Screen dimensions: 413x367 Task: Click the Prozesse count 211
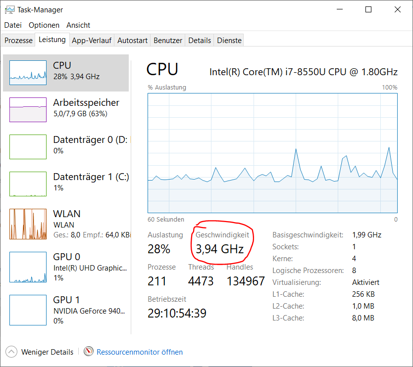(x=156, y=281)
